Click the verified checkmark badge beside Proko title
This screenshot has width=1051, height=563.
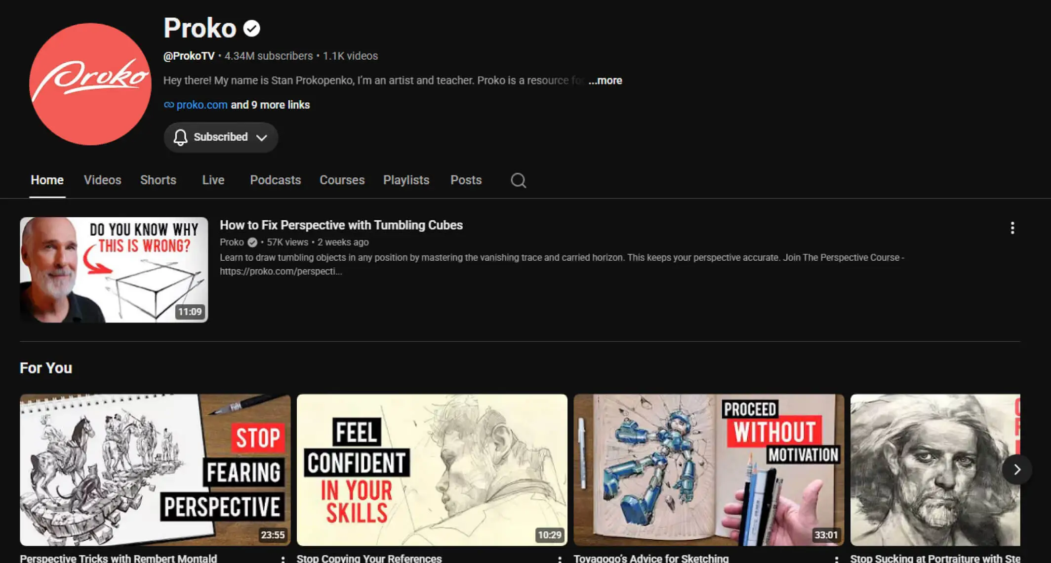(x=252, y=29)
